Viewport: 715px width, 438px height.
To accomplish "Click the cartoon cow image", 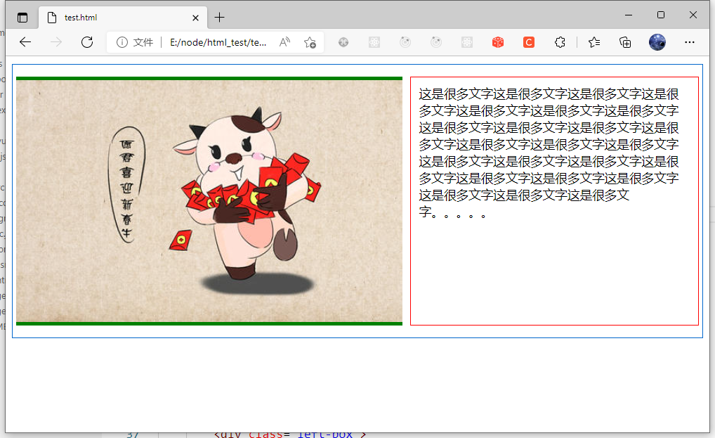I will [x=209, y=201].
